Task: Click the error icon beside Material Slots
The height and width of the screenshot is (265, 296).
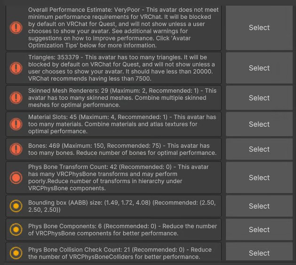Action: point(16,124)
